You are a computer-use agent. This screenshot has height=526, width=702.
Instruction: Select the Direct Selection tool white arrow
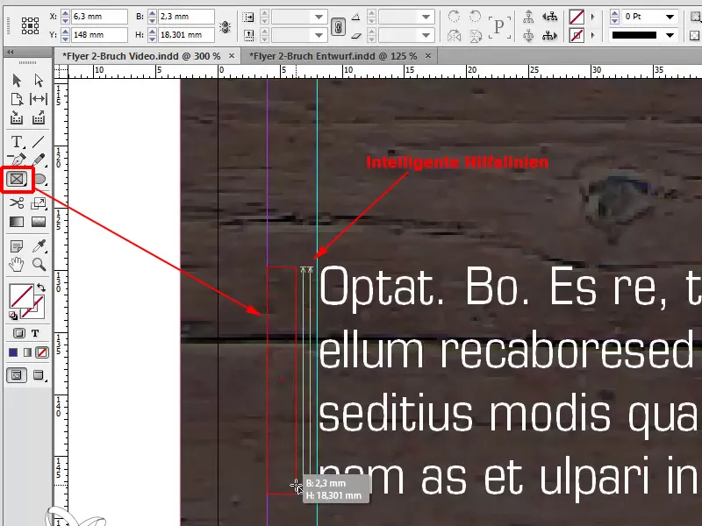point(39,81)
